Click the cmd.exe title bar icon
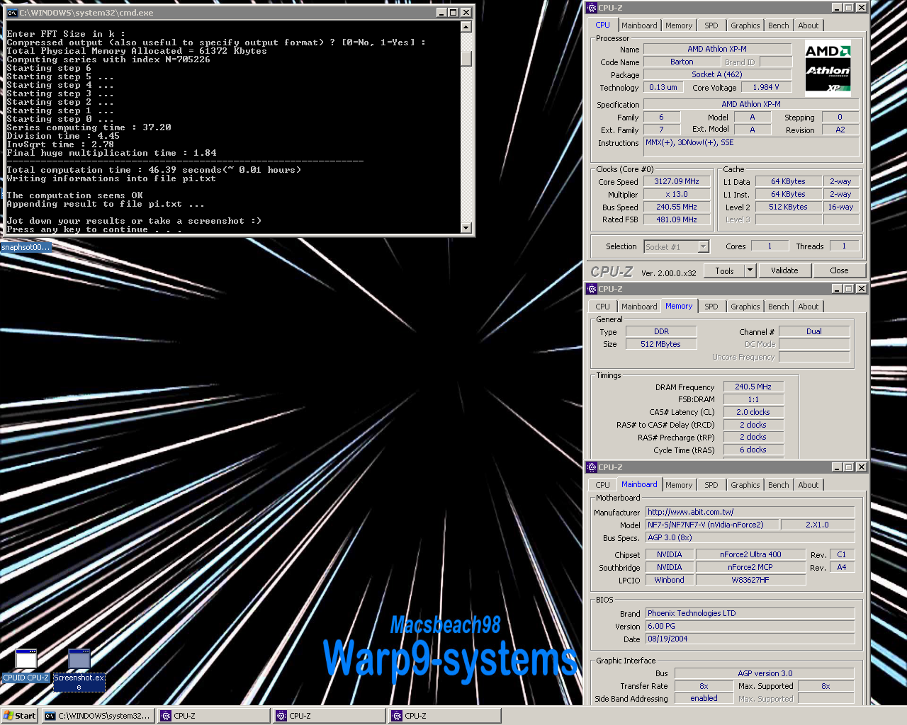This screenshot has width=907, height=725. coord(11,13)
